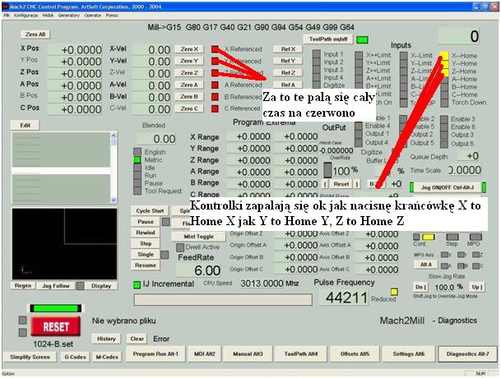The image size is (501, 378).
Task: Click the Dwell Active indicator
Action: pos(180,247)
